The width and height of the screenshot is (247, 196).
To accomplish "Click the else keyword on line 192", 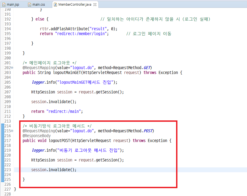I will click(x=40, y=19).
